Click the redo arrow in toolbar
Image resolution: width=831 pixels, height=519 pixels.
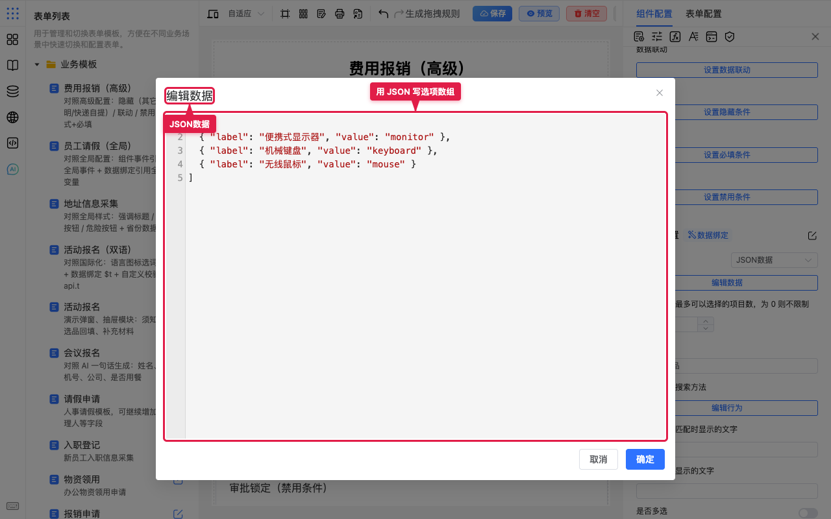pos(399,14)
